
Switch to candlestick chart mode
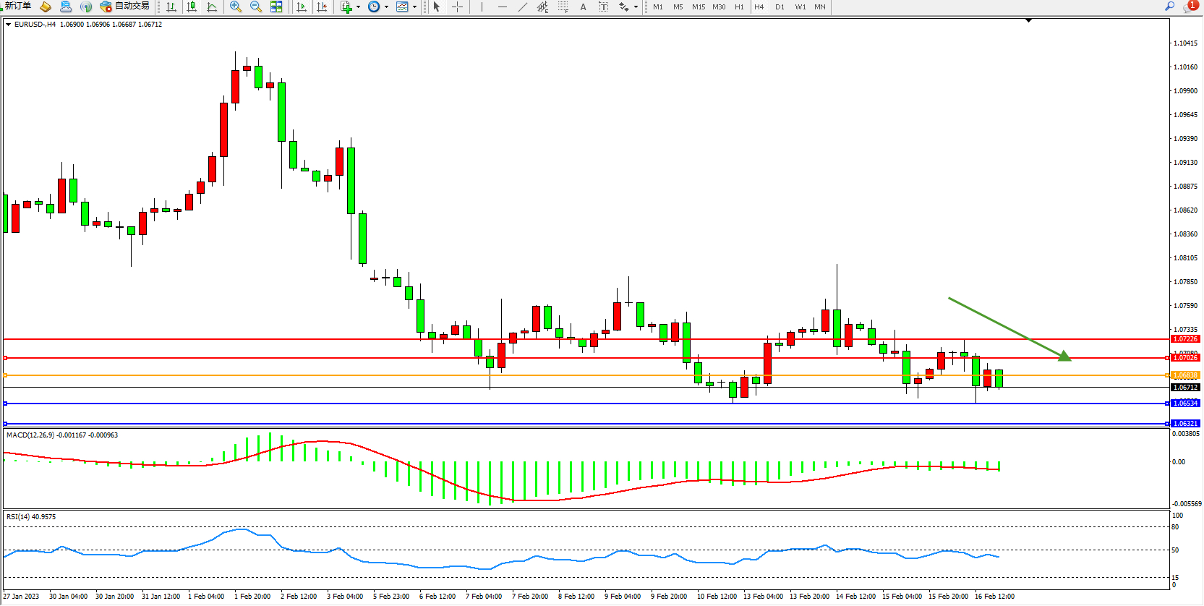[192, 7]
